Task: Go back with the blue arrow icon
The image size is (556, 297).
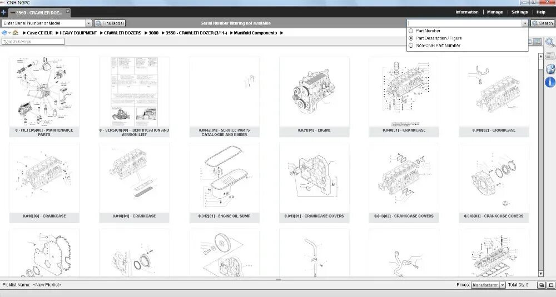Action: pyautogui.click(x=3, y=33)
